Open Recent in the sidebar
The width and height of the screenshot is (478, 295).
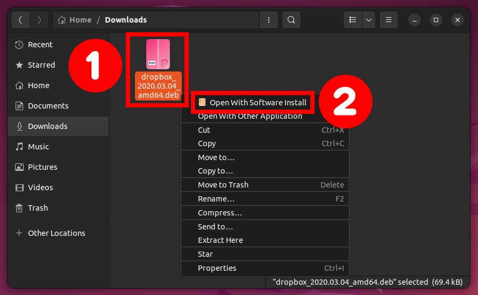click(58, 45)
